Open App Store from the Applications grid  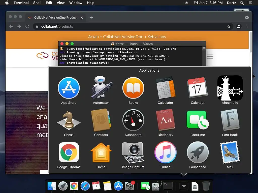[x=69, y=88]
